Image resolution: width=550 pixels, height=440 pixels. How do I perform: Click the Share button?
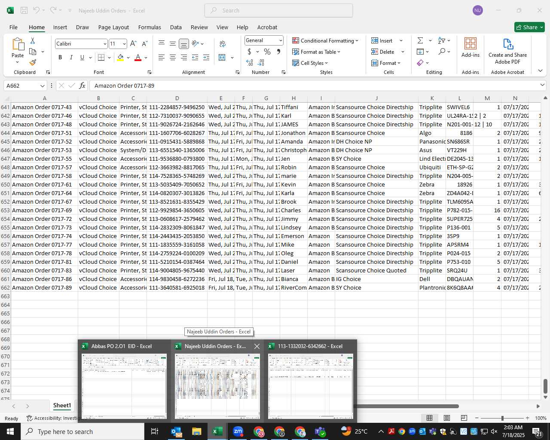(x=529, y=27)
